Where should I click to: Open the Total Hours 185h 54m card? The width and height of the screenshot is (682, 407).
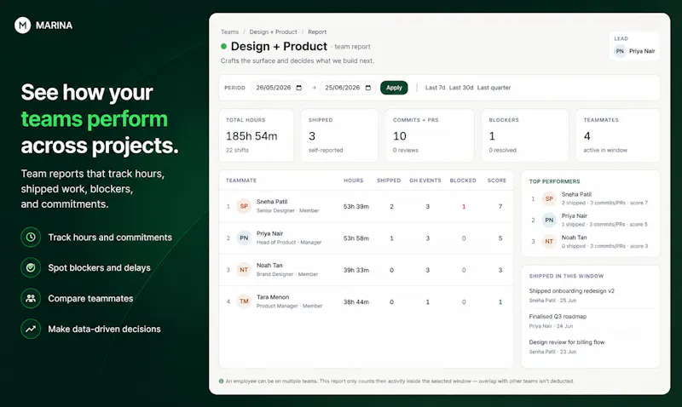[257, 135]
